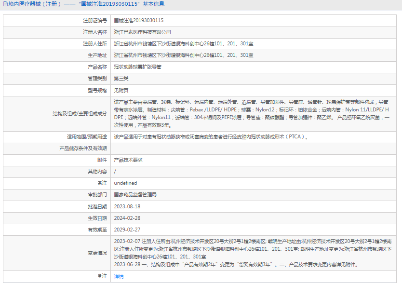Click the document icon before 境内医疗器械 title

[x=5, y=4]
